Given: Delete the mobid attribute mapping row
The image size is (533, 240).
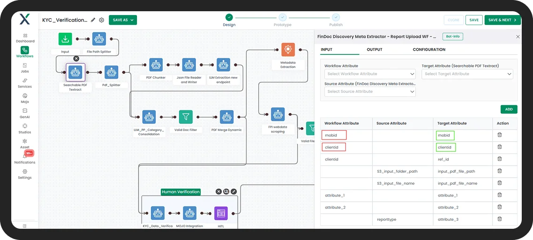Looking at the screenshot, I should [500, 135].
